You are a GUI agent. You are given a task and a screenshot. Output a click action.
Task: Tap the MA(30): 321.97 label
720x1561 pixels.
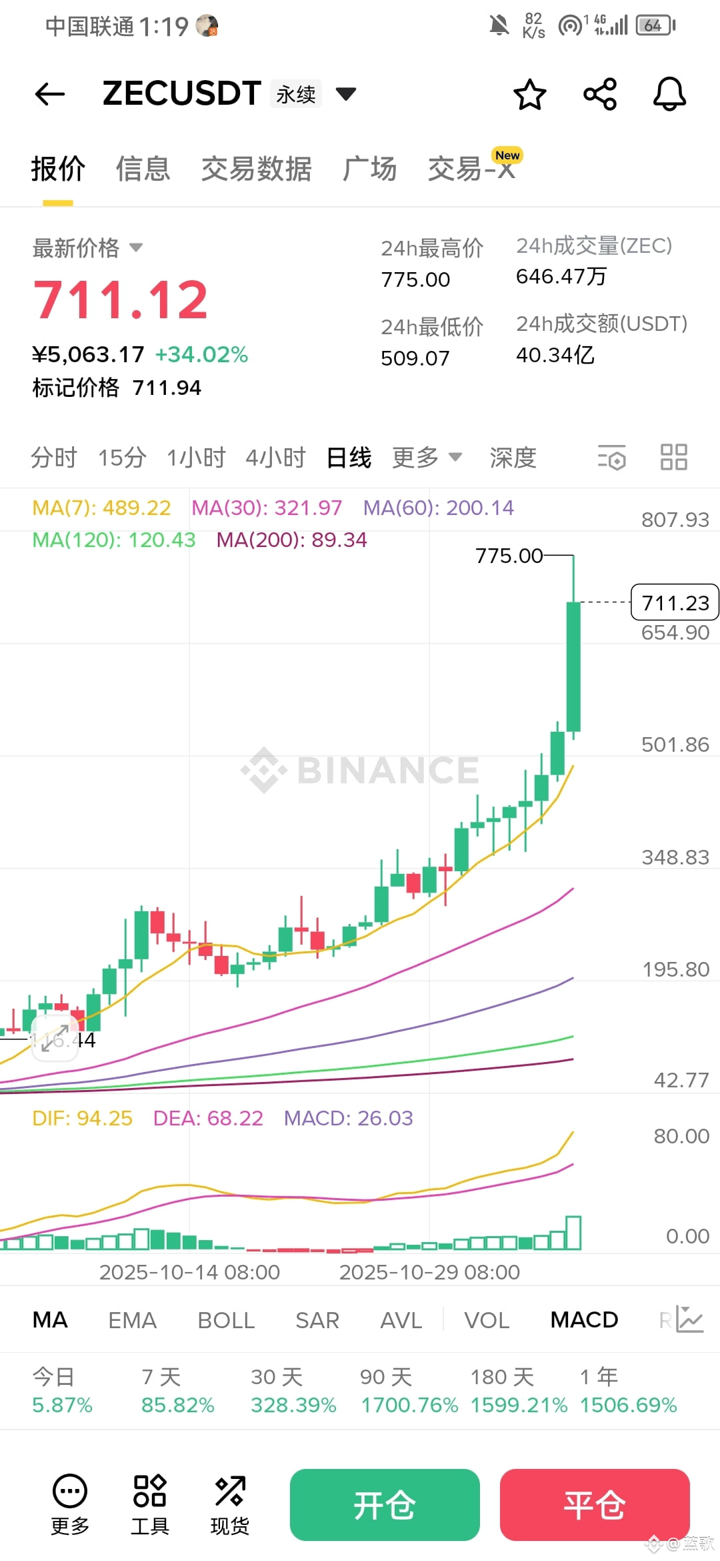[x=267, y=508]
